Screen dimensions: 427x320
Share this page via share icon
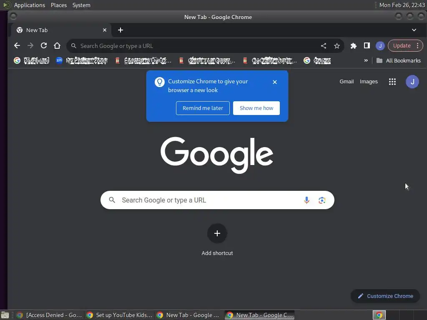click(x=324, y=46)
